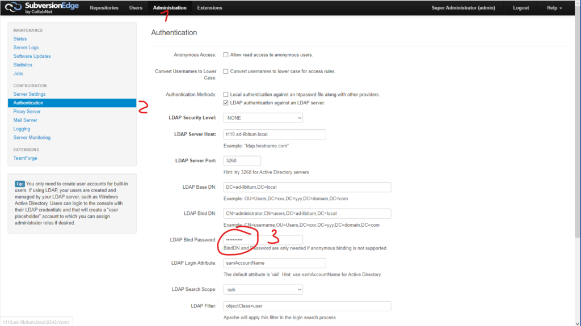Viewport: 581px width, 326px height.
Task: Enable local htpasswd authentication checkbox
Action: (x=226, y=94)
